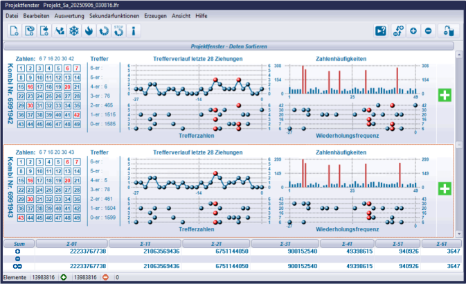Click the snowflake toolbar icon
The height and width of the screenshot is (284, 466).
74,31
